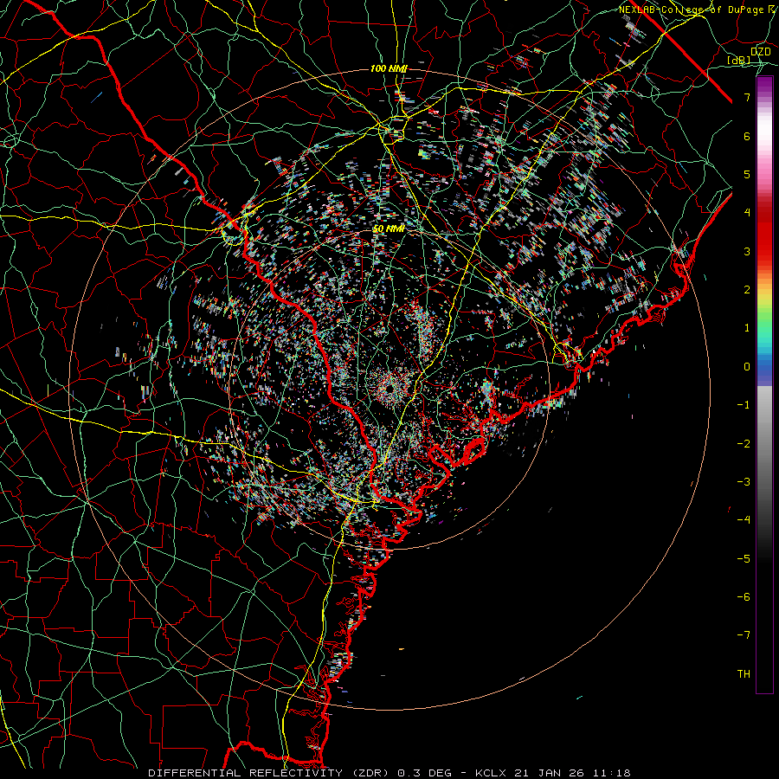Click the -7 value on the color scale
The width and height of the screenshot is (779, 779).
click(744, 635)
